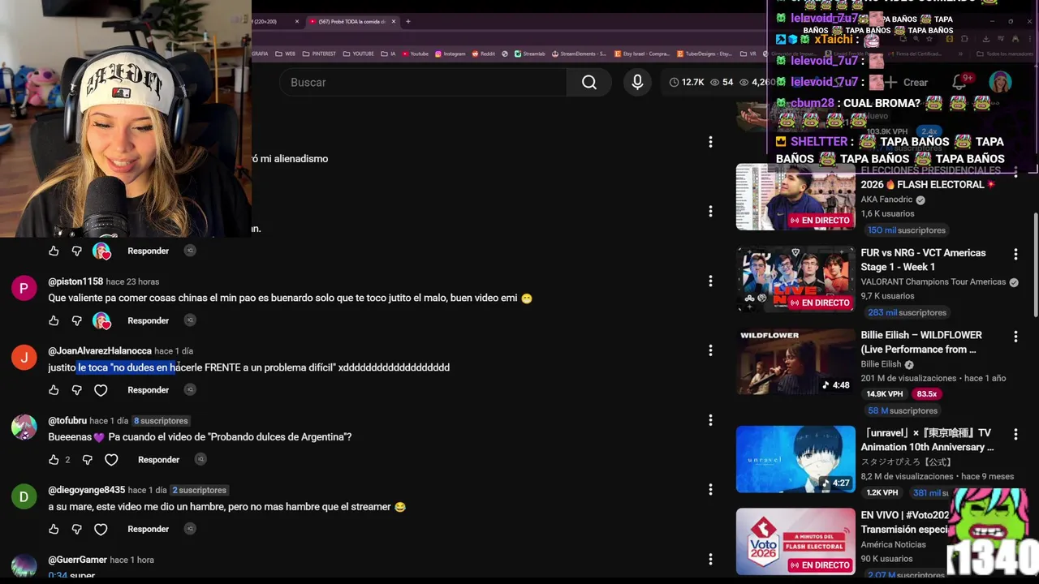Switch to the Probé TODA la comida tab
The image size is (1039, 584).
(x=352, y=21)
